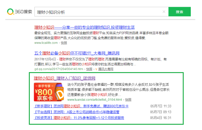Open the result 五个理财必备小知识你不可错过
Viewport: 202px width, 130px height.
(77, 53)
